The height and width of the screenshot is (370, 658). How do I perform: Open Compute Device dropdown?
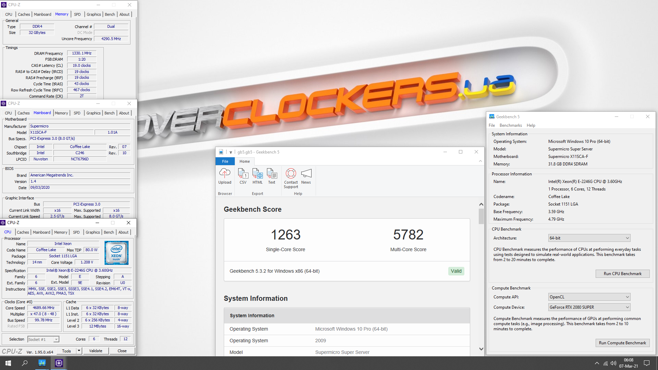coord(589,307)
